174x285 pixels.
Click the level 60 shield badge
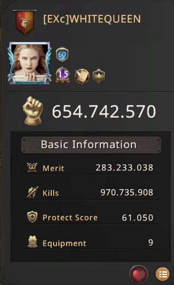62,55
